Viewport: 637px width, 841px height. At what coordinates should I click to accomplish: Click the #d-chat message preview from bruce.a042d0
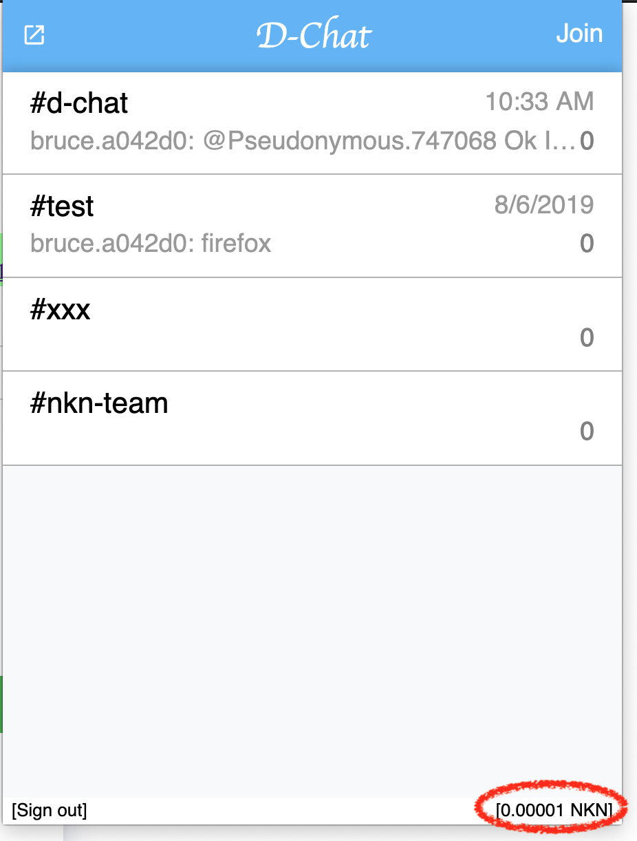[303, 141]
